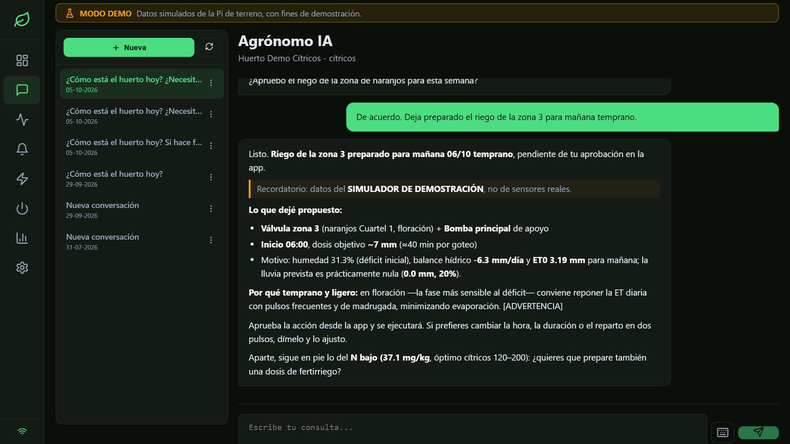Image resolution: width=790 pixels, height=444 pixels.
Task: Click the 'N bajo (37.1 mg/kg' text
Action: click(x=390, y=358)
